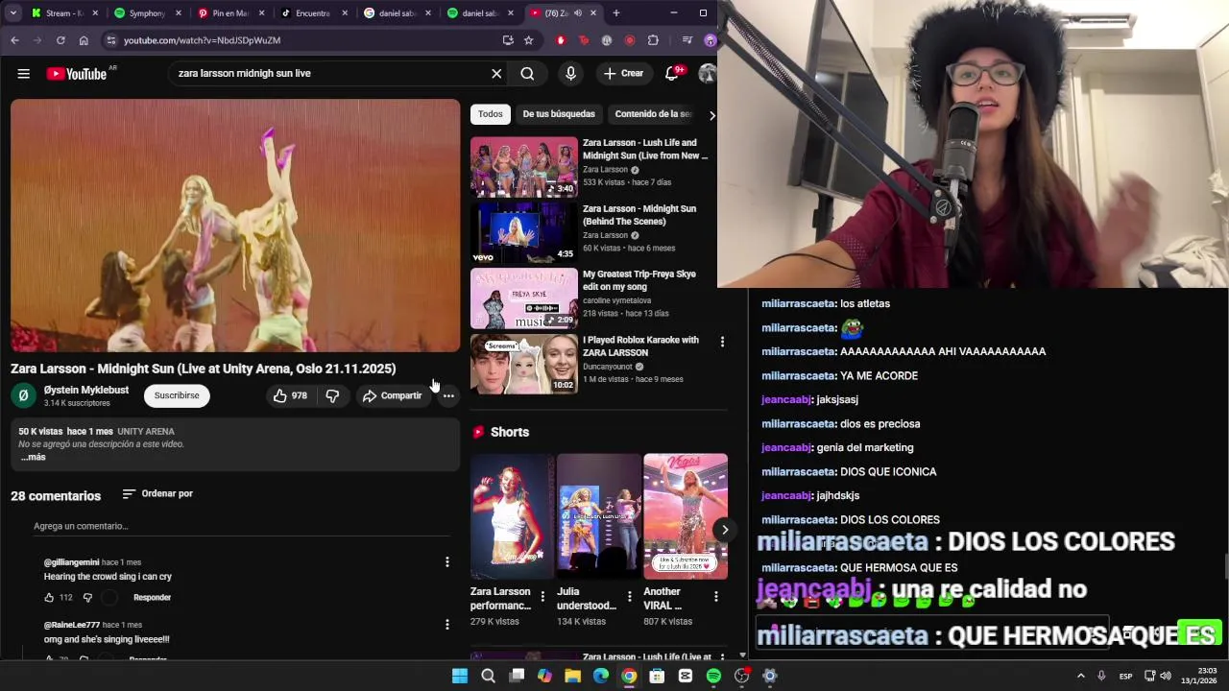The image size is (1229, 691).
Task: Like @gilliangemini's comment
Action: pyautogui.click(x=49, y=597)
